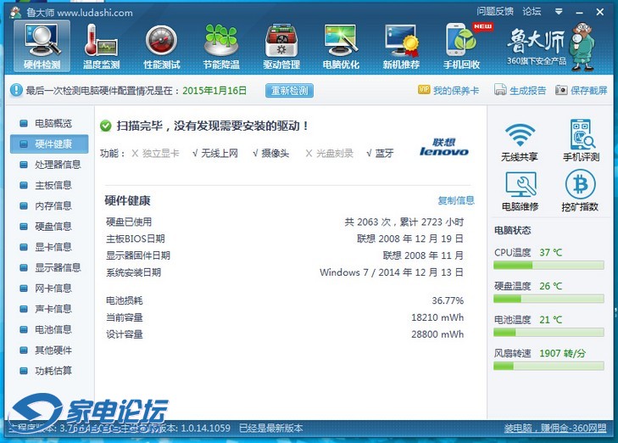Open the 挖矿指数 bitcoin icon
This screenshot has height=443, width=618.
tap(580, 191)
